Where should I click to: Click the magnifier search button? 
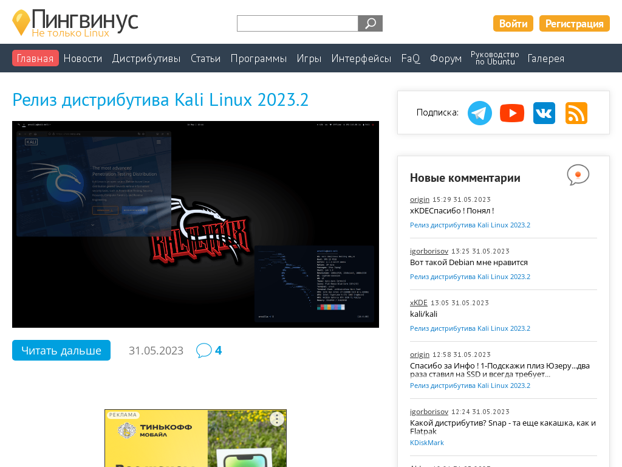tap(370, 24)
